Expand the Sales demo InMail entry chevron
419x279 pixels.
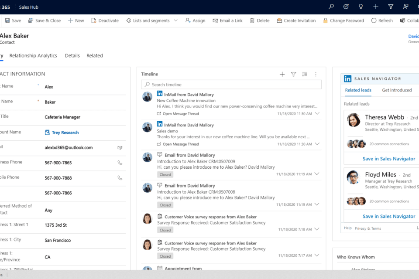tap(317, 144)
